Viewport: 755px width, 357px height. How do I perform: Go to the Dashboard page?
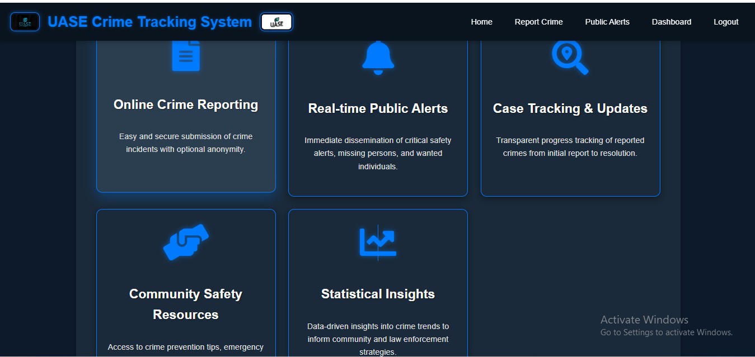pos(671,22)
